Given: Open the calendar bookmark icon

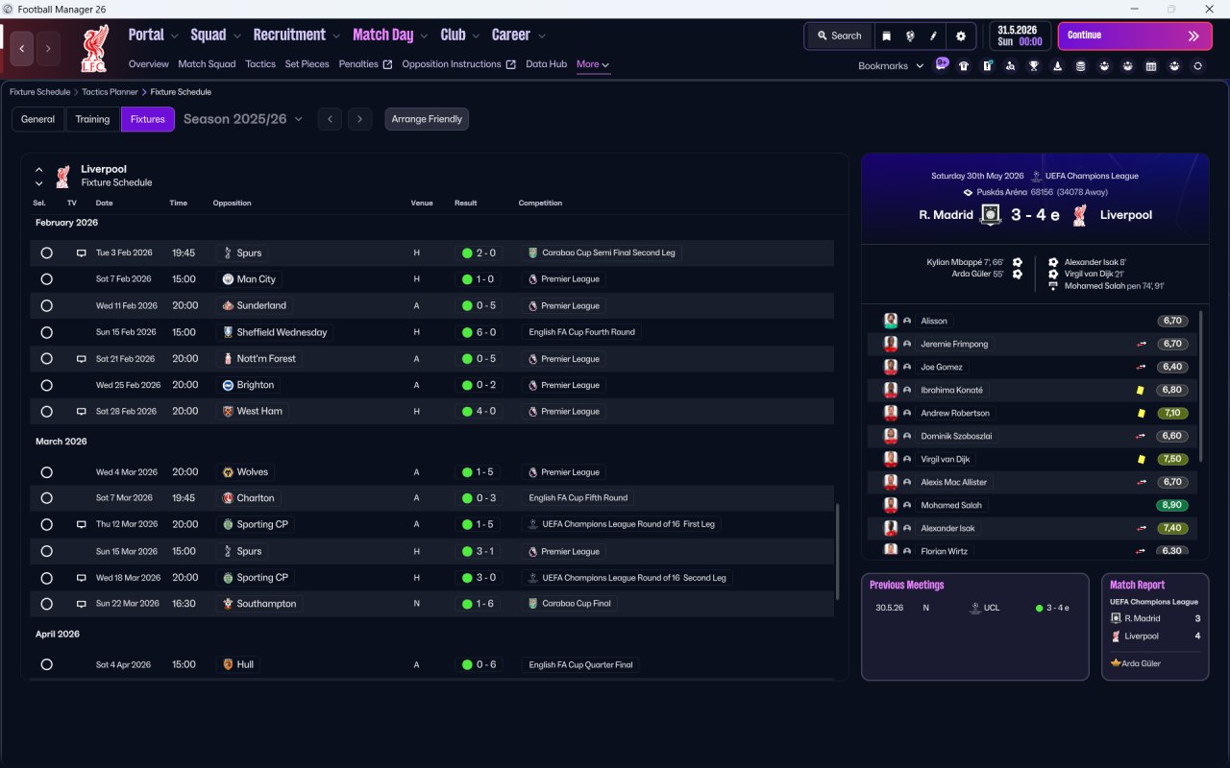Looking at the screenshot, I should 1151,66.
